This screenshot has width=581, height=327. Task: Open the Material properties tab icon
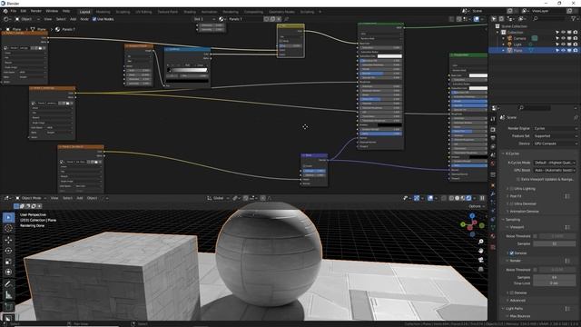point(493,236)
